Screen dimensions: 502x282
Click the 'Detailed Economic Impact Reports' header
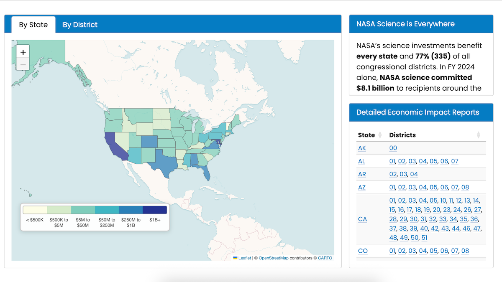click(418, 112)
